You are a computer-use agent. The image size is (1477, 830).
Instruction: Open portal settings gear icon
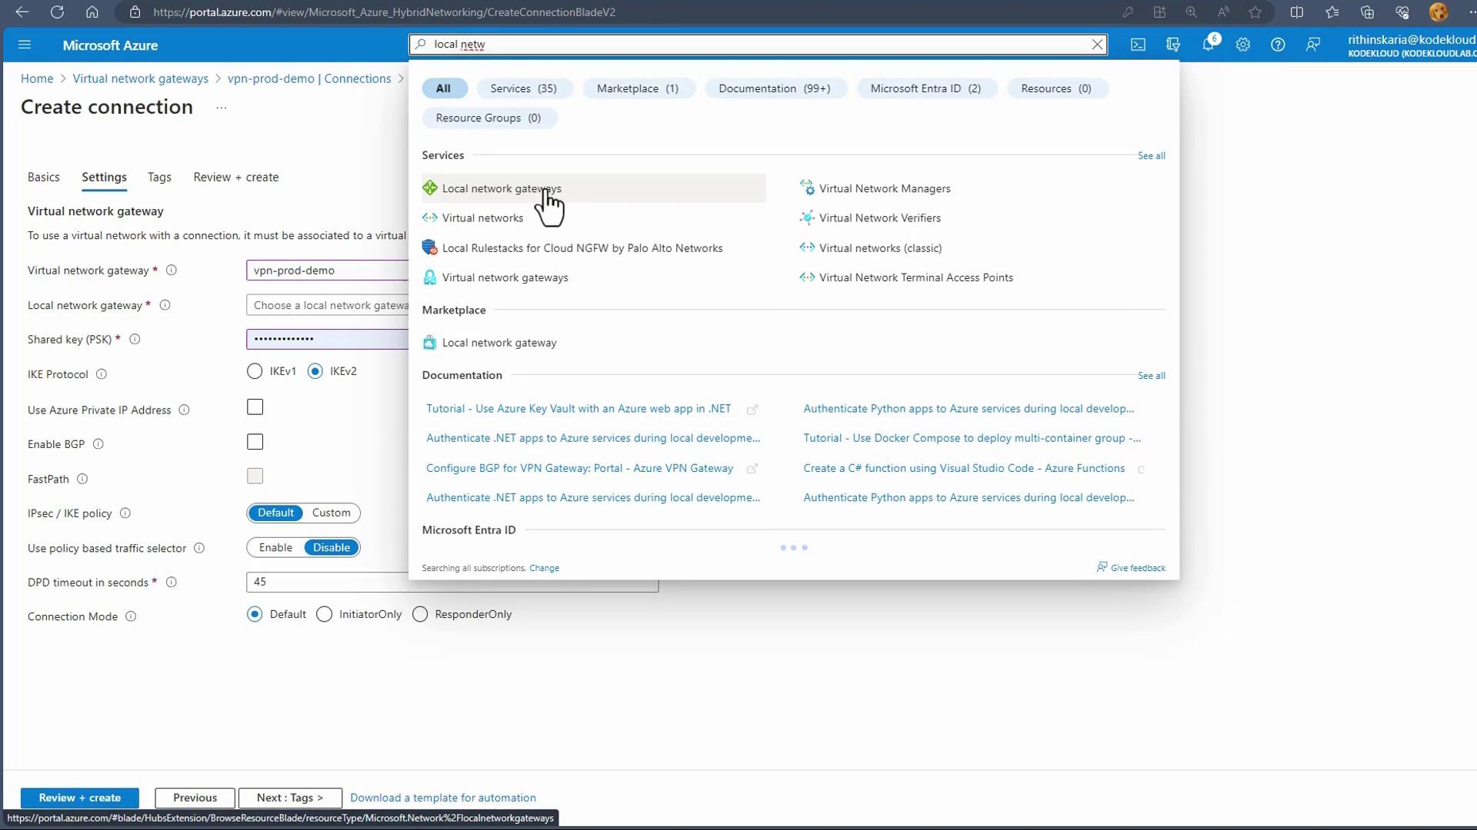point(1243,45)
